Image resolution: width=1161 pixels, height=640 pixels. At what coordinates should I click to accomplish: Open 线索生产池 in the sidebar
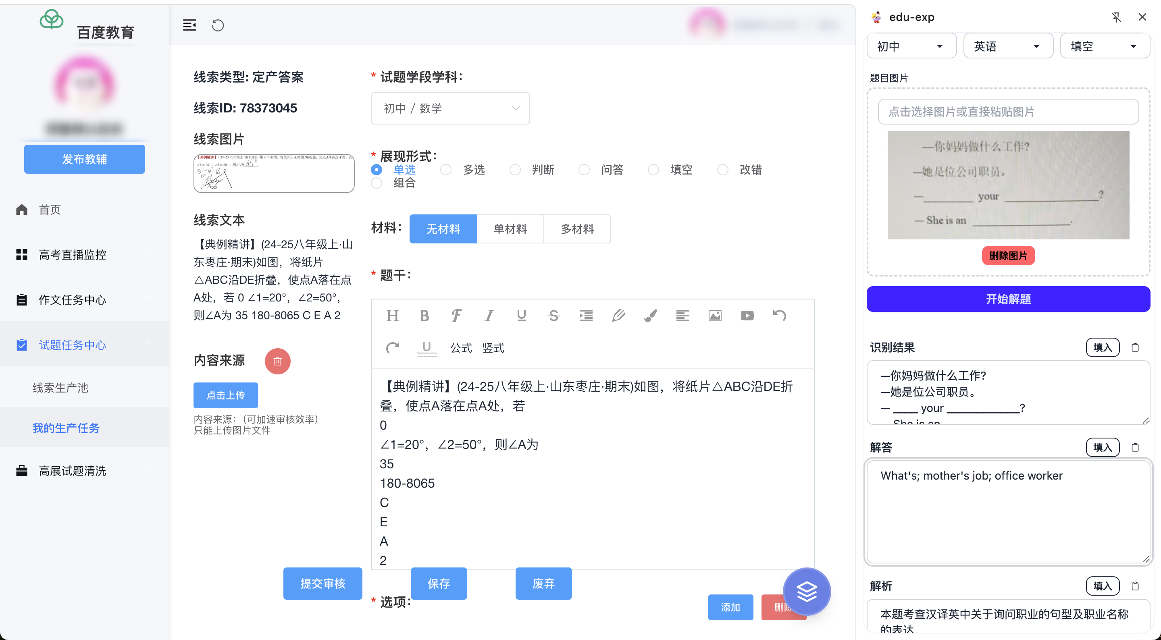tap(60, 388)
